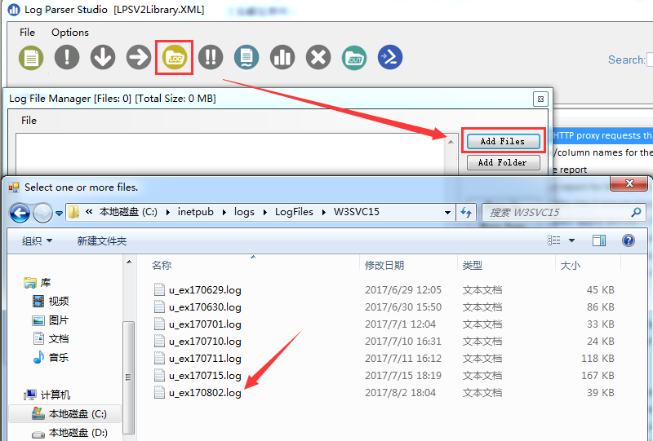Sort by the 修改日期 column header
The width and height of the screenshot is (653, 441).
tap(409, 266)
